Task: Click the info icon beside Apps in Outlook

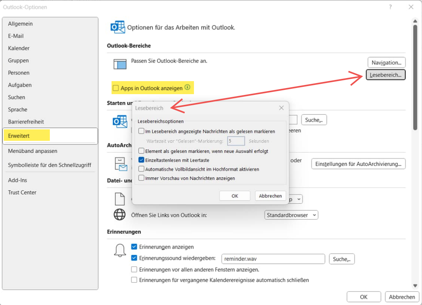Action: (187, 88)
